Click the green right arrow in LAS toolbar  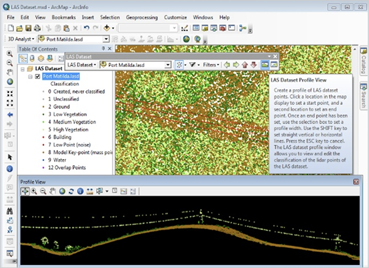[x=236, y=65]
